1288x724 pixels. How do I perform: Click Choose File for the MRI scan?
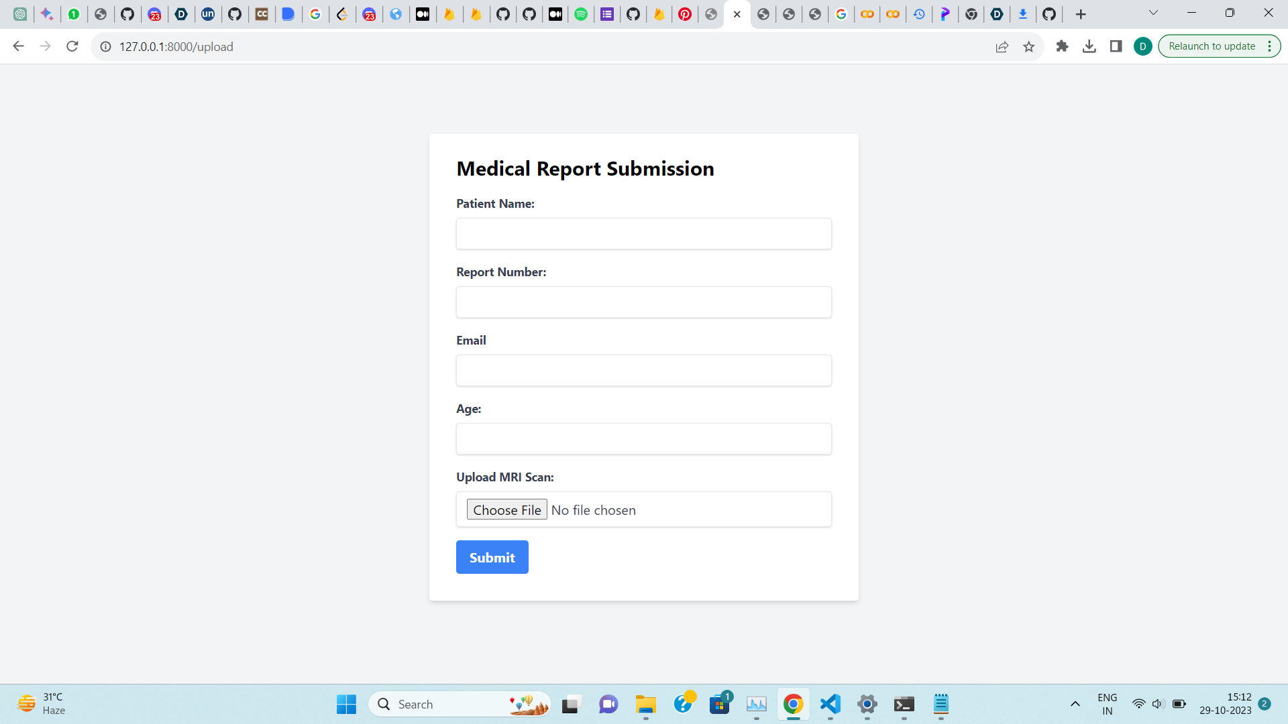pyautogui.click(x=506, y=509)
